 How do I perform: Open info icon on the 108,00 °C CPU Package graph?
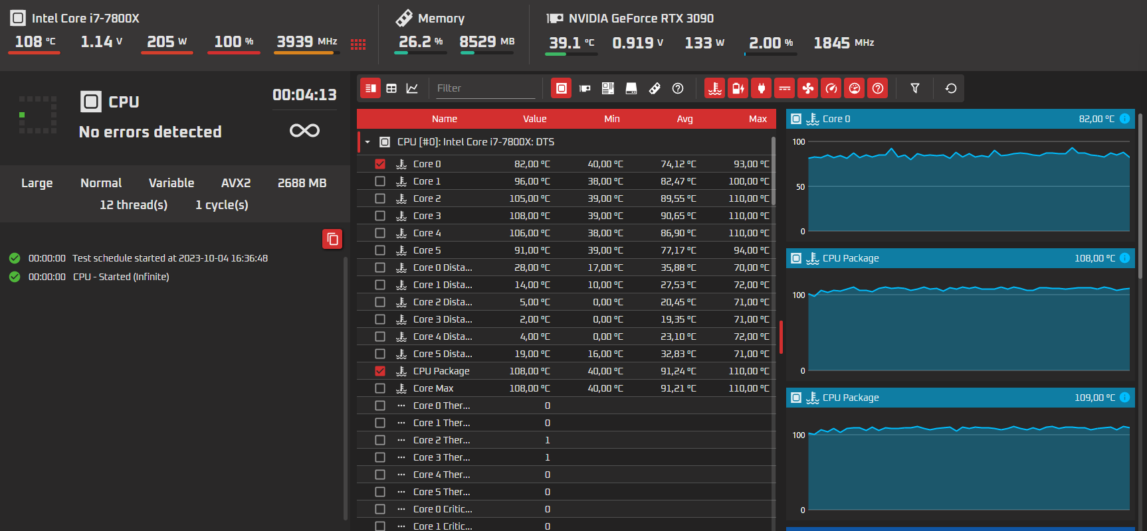pos(1124,258)
